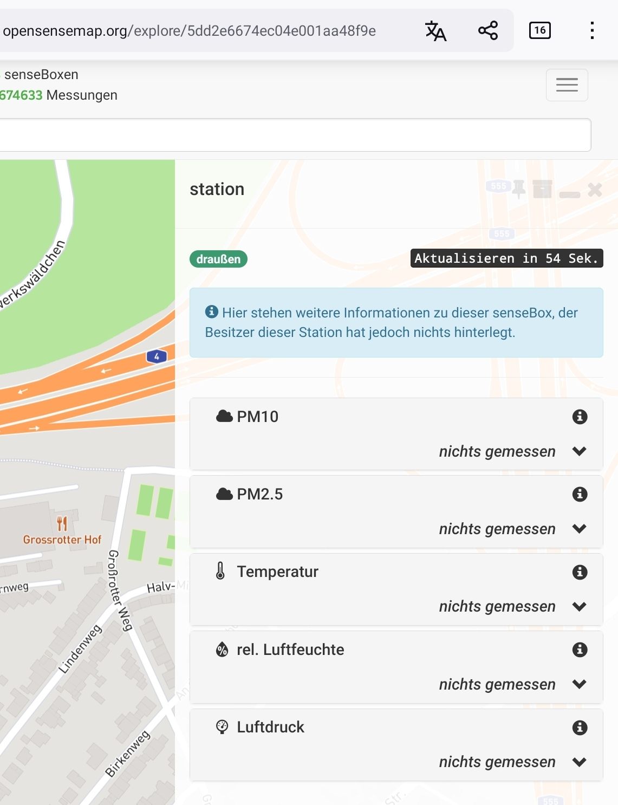Screen dimensions: 618x805
Task: Click the cloud icon next to PM10
Action: (x=224, y=416)
